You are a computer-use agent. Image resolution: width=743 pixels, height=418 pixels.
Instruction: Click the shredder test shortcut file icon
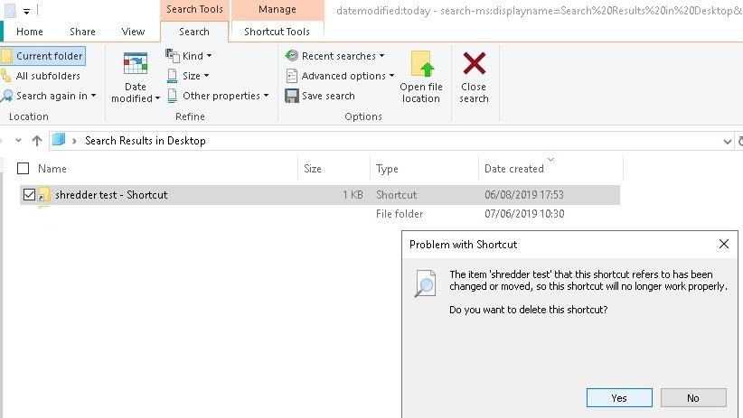[43, 195]
